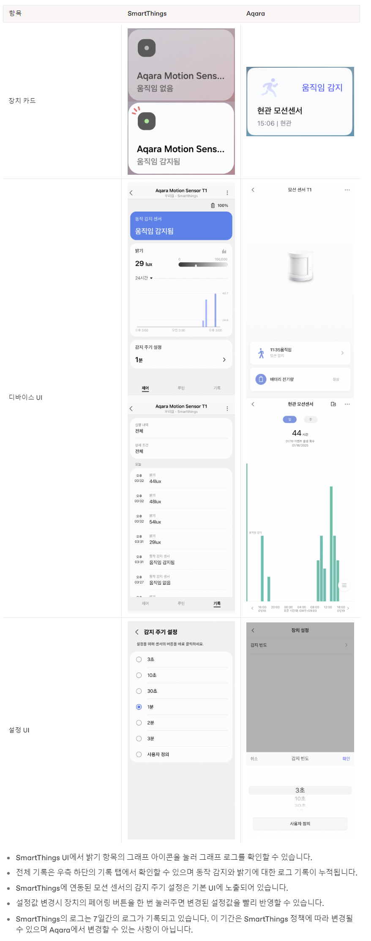The height and width of the screenshot is (941, 371).
Task: Pick 10초 in the 감지 빈도 picker
Action: click(300, 798)
